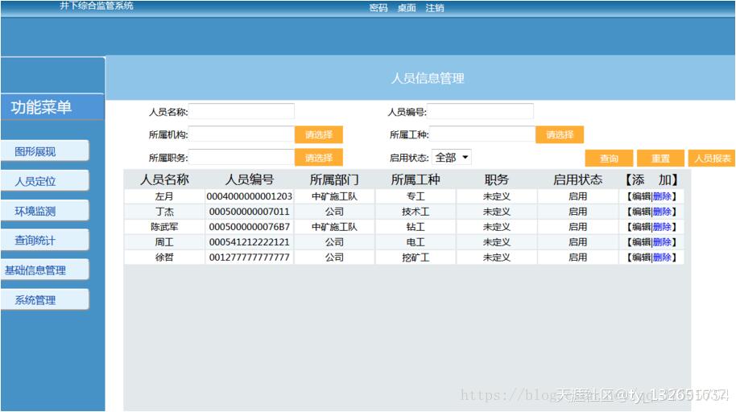Select the name cell 左月
The image size is (736, 412).
164,196
